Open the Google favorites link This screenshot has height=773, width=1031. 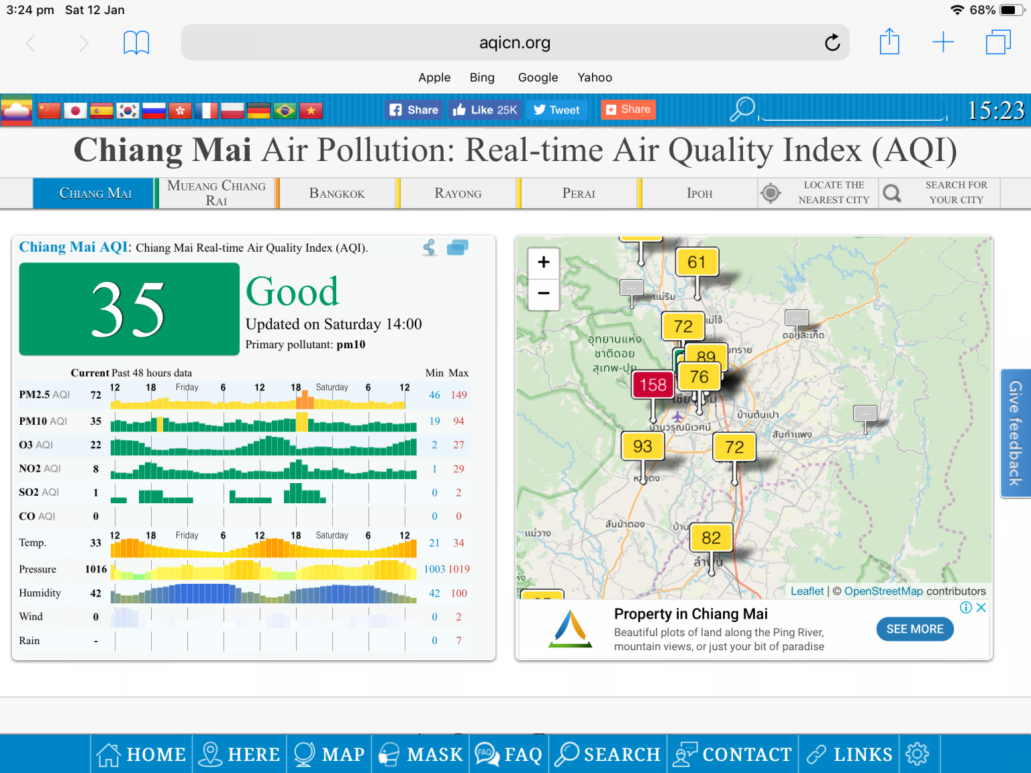538,78
